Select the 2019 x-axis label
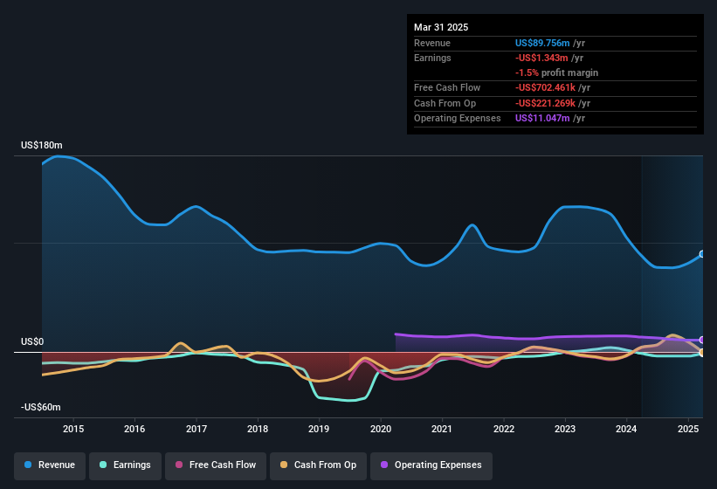The image size is (717, 489). point(319,429)
